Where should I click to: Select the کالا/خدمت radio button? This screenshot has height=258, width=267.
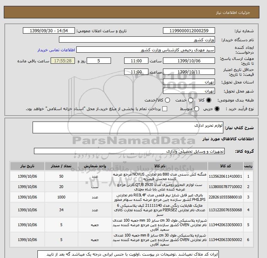[x=167, y=100]
